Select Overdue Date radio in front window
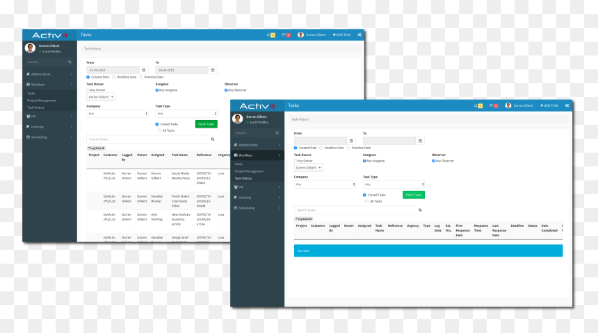598x333 pixels. coord(348,148)
